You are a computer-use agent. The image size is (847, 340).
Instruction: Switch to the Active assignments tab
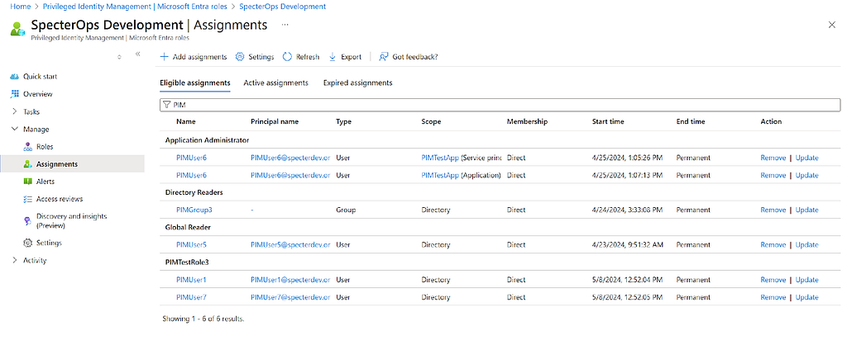[x=276, y=83]
